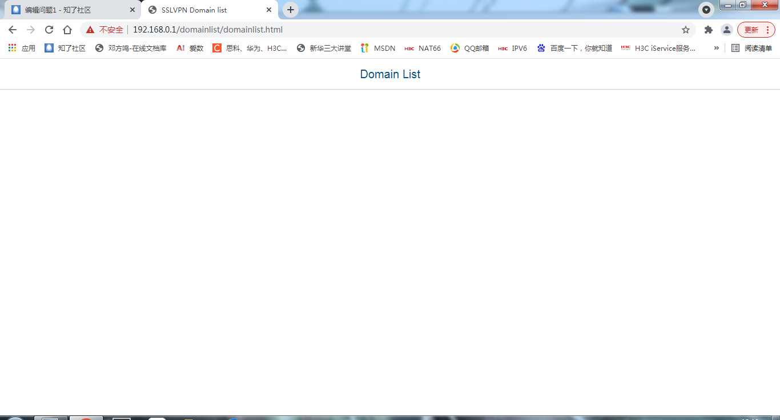The height and width of the screenshot is (420, 780).
Task: Open the Extensions puzzle icon
Action: pyautogui.click(x=709, y=30)
